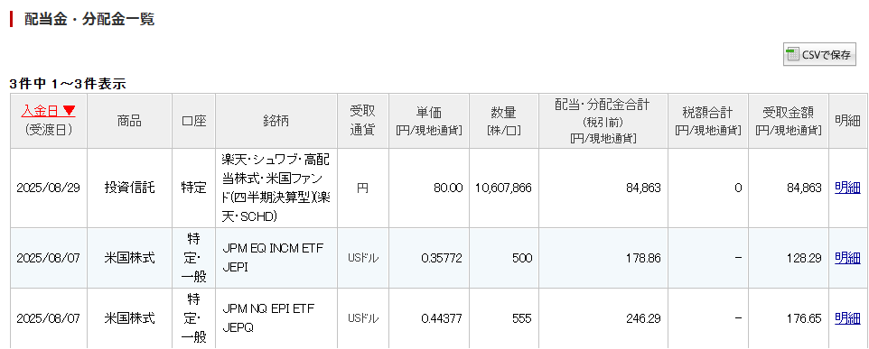Viewport: 869px width, 349px height.
Task: Click the 単価 column header
Action: [429, 121]
